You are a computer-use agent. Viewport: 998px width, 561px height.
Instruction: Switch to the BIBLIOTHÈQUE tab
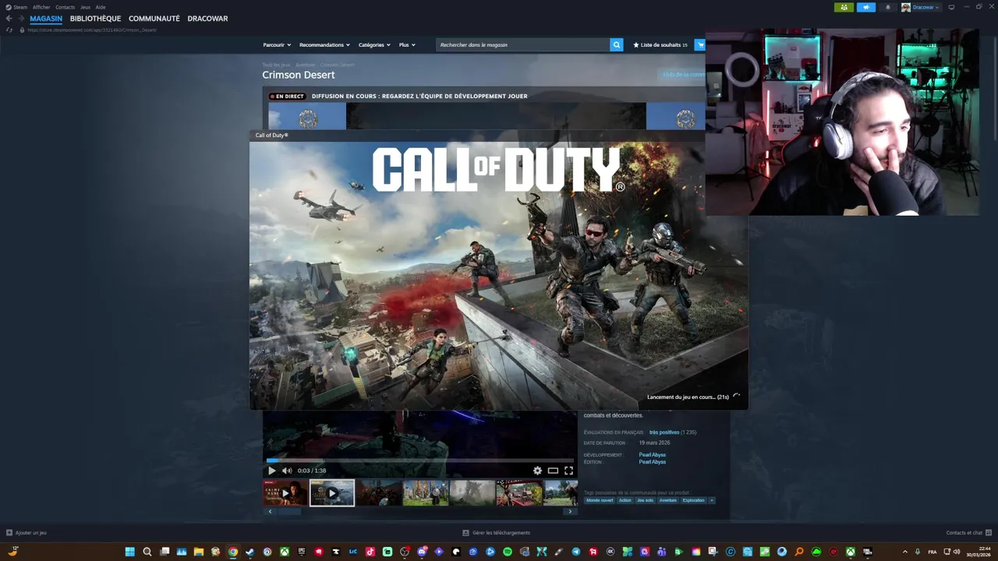(95, 19)
